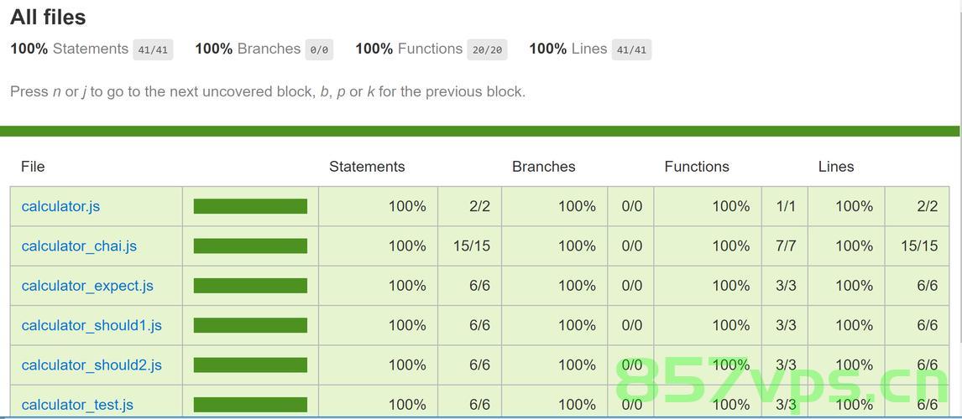Sort table by File column header
The width and height of the screenshot is (962, 419).
33,167
